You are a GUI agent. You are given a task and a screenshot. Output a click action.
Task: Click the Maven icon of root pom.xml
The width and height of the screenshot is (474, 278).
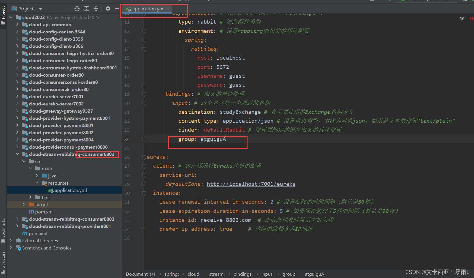pyautogui.click(x=25, y=233)
